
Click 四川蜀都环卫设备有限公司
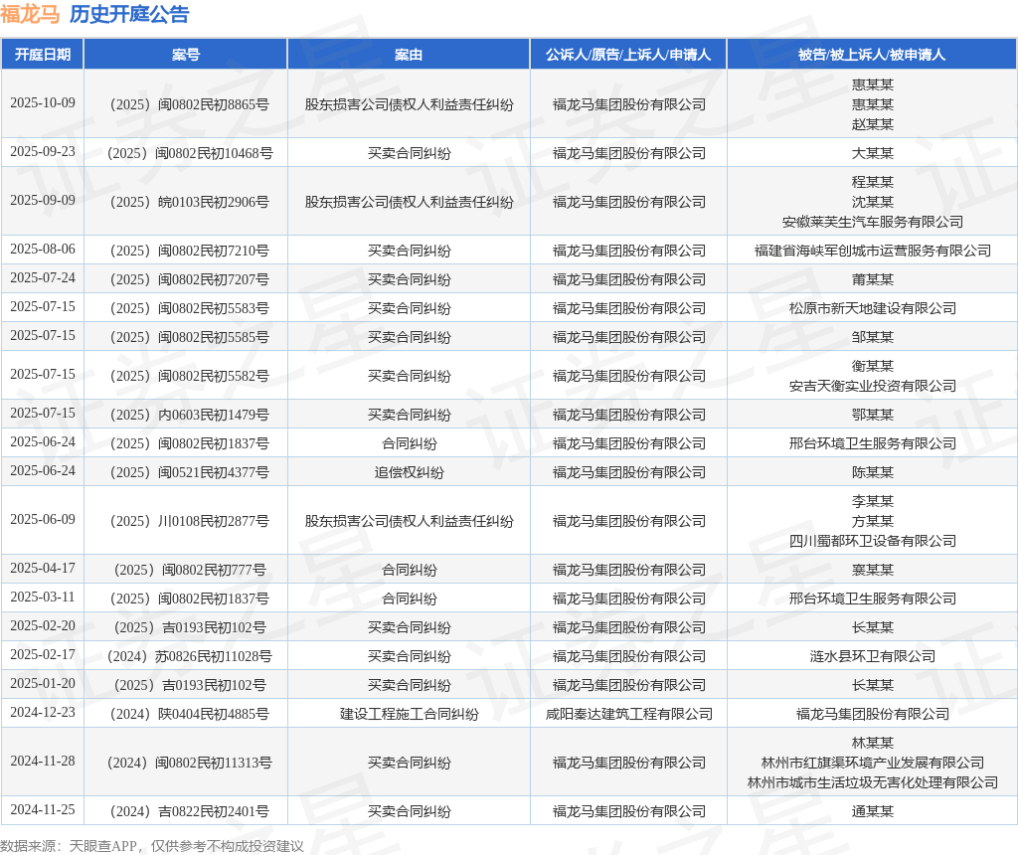coord(873,542)
